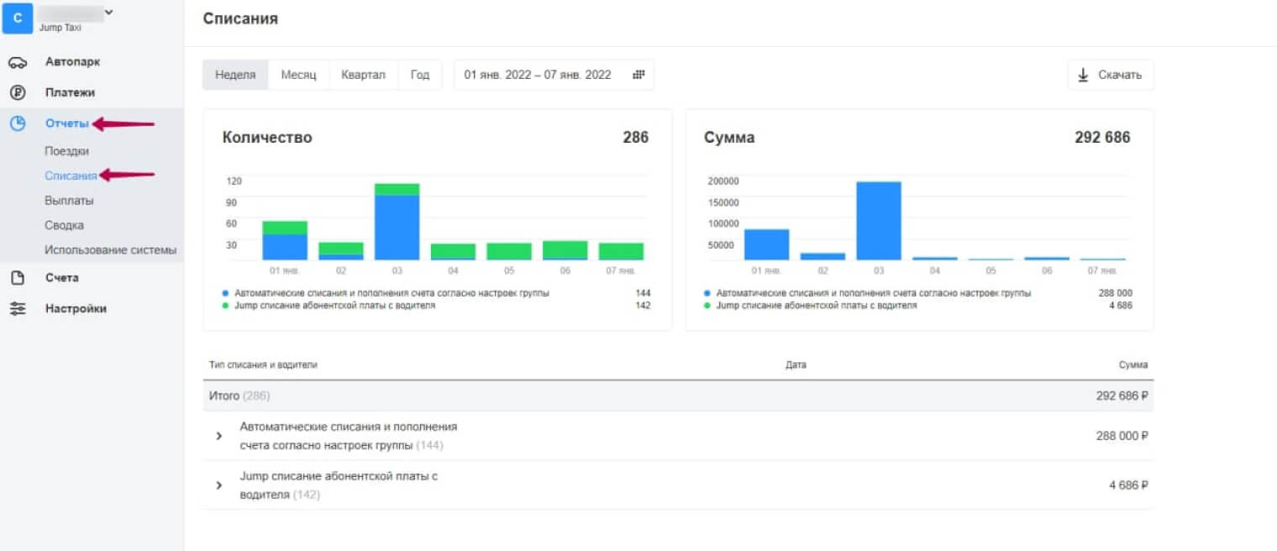
Task: Click the download arrow icon in Скачать
Action: point(1084,75)
